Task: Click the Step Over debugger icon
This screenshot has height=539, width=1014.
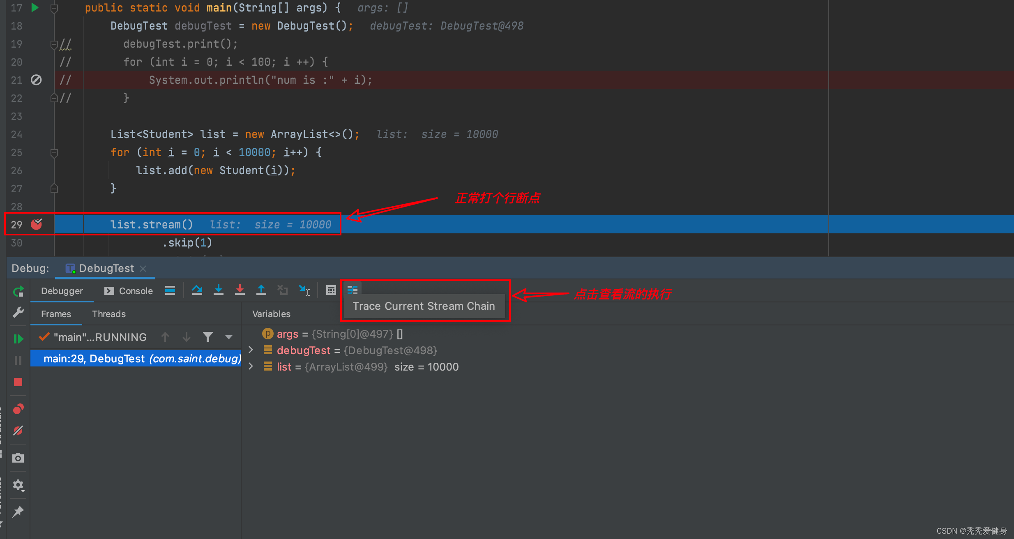Action: [197, 290]
